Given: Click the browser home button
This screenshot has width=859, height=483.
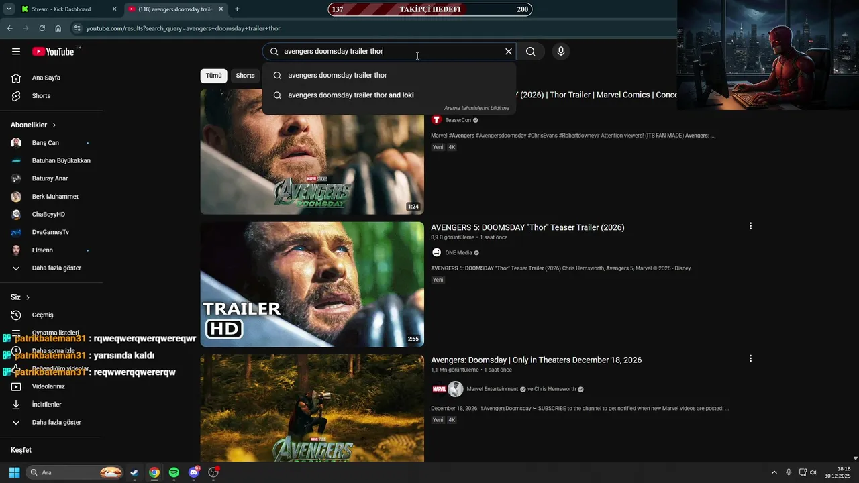Looking at the screenshot, I should click(x=58, y=28).
